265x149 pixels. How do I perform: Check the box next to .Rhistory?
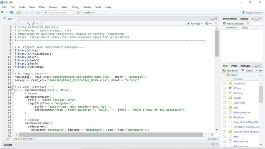coord(224,93)
